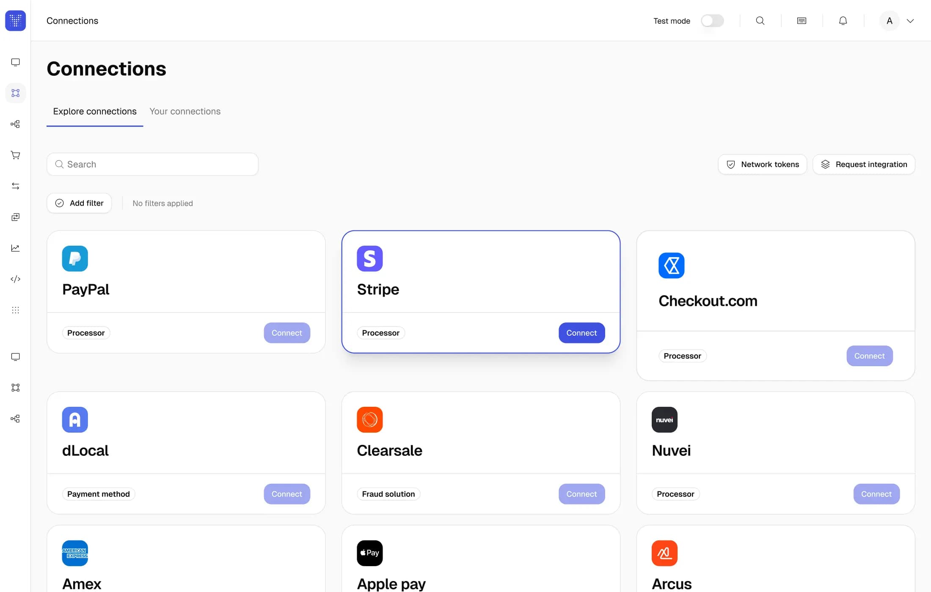This screenshot has width=931, height=592.
Task: Switch to Your connections tab
Action: click(185, 111)
